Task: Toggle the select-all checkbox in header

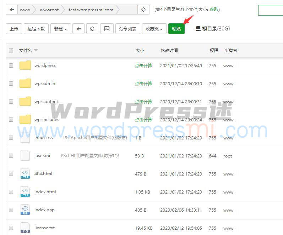Action: [x=11, y=50]
